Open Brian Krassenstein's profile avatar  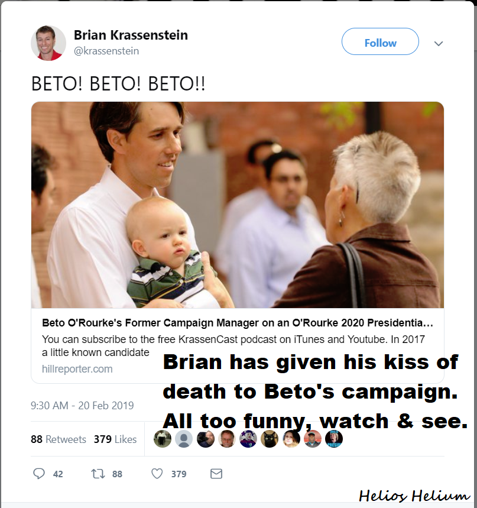[x=48, y=43]
